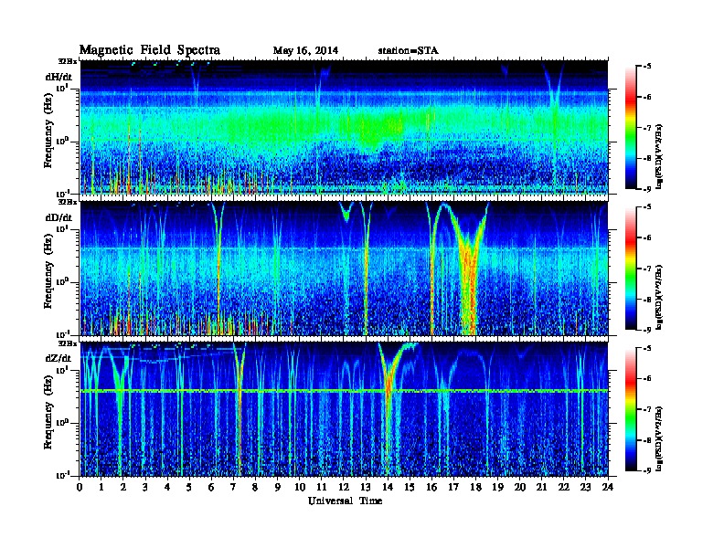
Task: Click the "20" tick on the Universal Time axis
Action: 520,487
